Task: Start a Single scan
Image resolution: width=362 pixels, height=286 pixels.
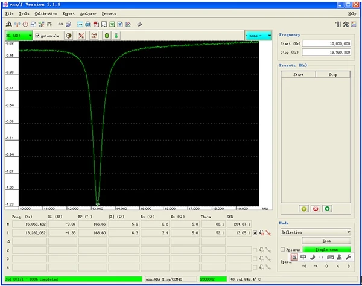Action: (x=326, y=249)
